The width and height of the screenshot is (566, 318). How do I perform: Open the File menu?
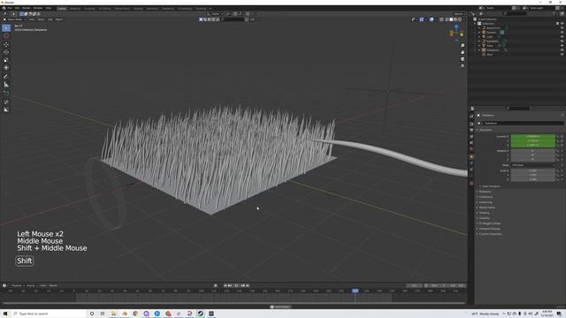click(x=10, y=8)
